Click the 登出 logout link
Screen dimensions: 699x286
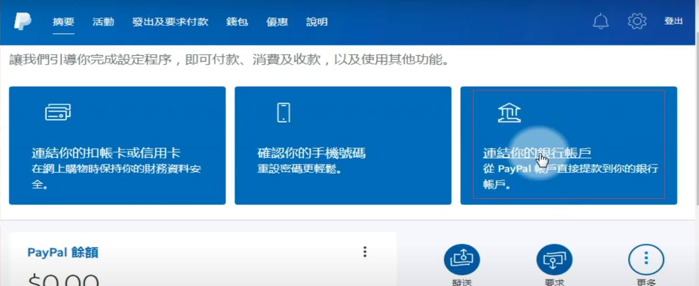[673, 20]
